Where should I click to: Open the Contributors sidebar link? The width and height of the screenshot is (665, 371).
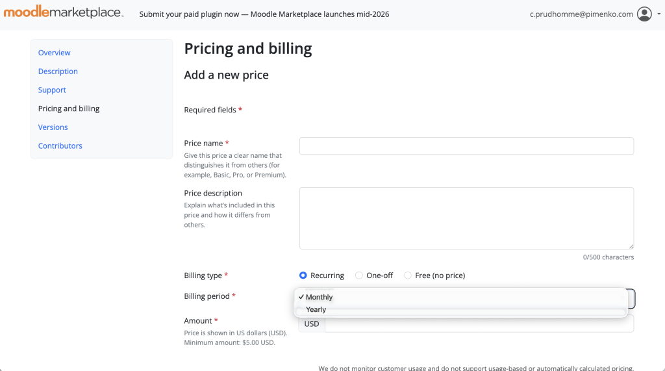pyautogui.click(x=60, y=146)
